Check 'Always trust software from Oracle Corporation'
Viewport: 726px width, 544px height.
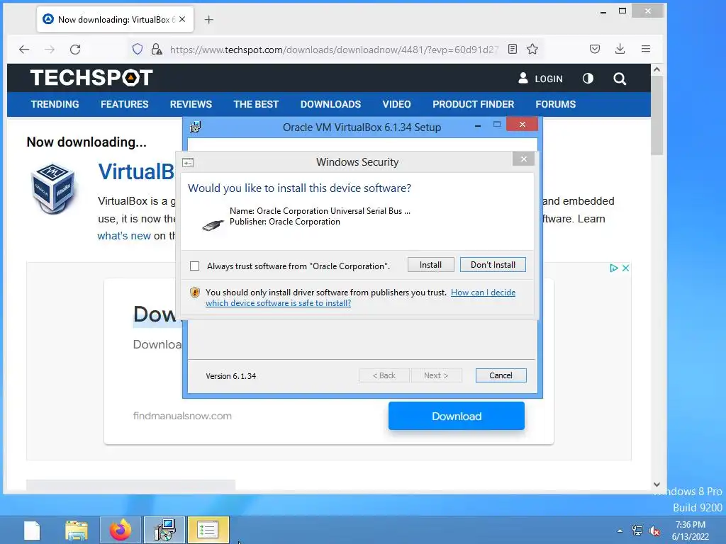click(194, 266)
